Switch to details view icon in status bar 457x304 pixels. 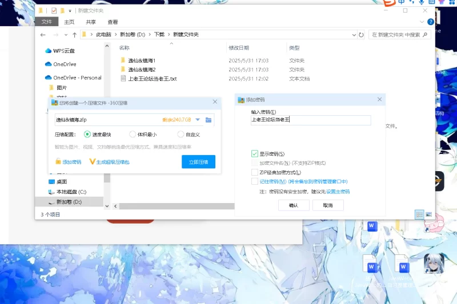tap(419, 214)
